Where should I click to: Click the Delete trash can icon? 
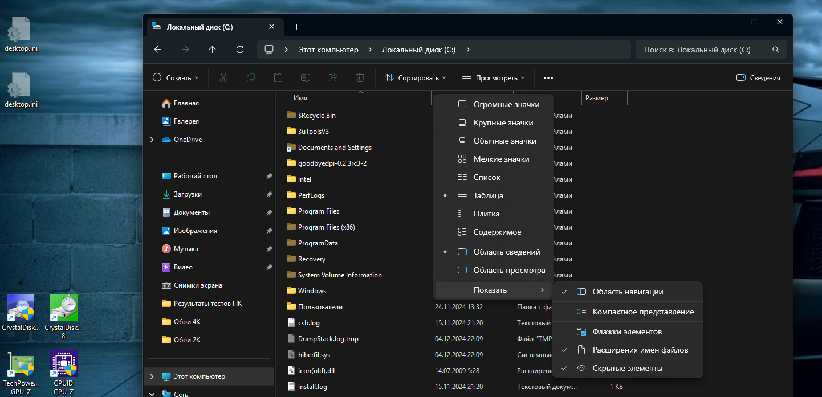[360, 77]
